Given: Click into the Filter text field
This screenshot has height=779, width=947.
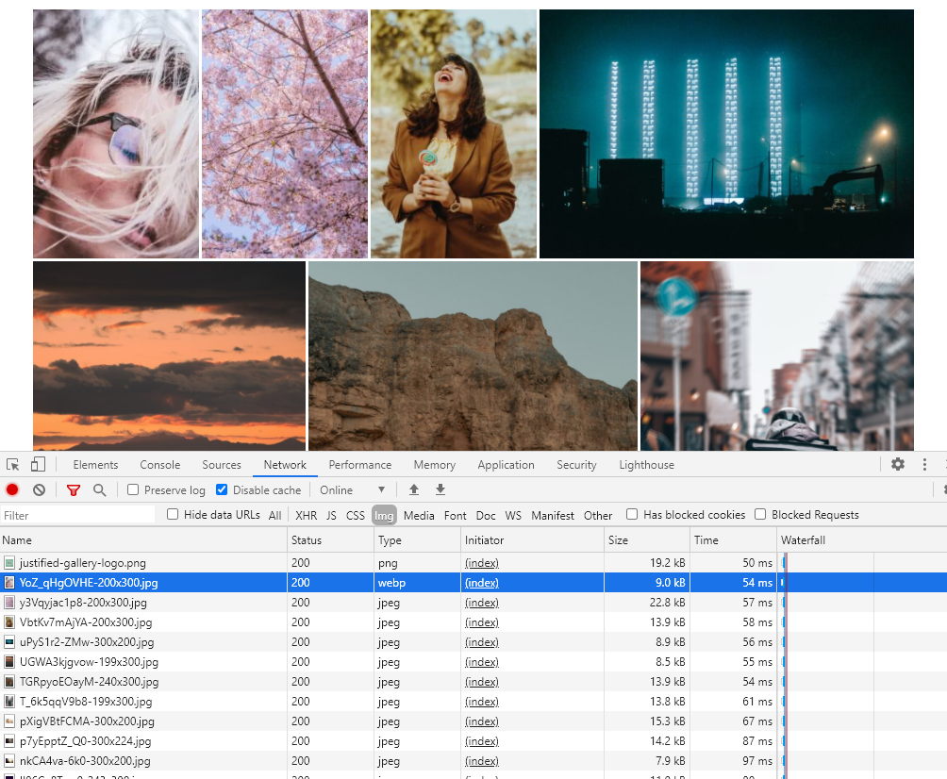Looking at the screenshot, I should coord(77,515).
